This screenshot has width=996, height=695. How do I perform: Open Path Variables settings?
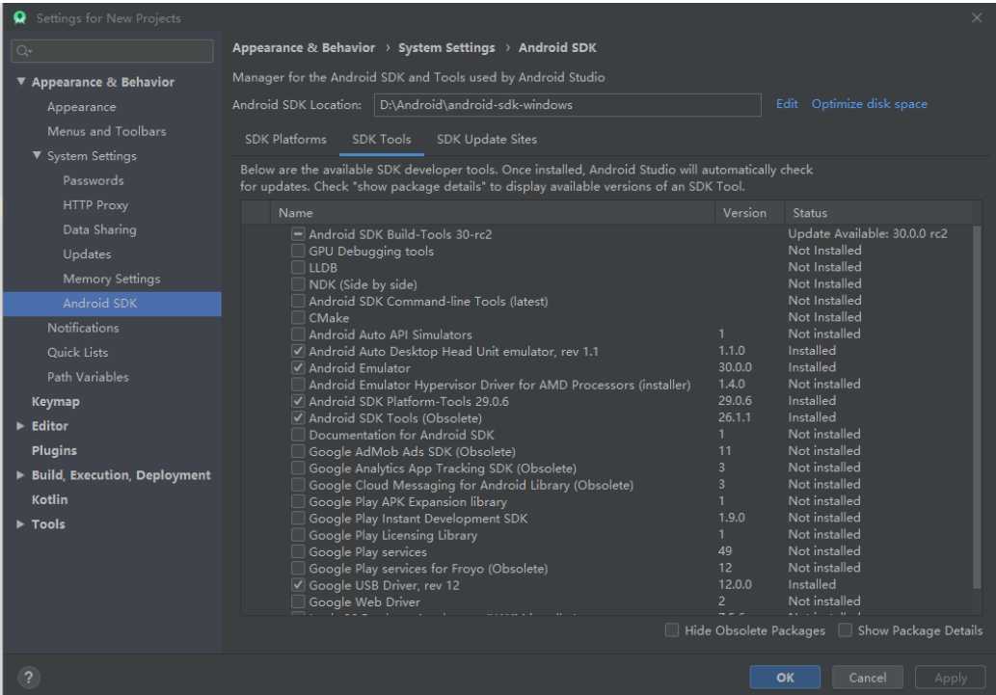(88, 377)
